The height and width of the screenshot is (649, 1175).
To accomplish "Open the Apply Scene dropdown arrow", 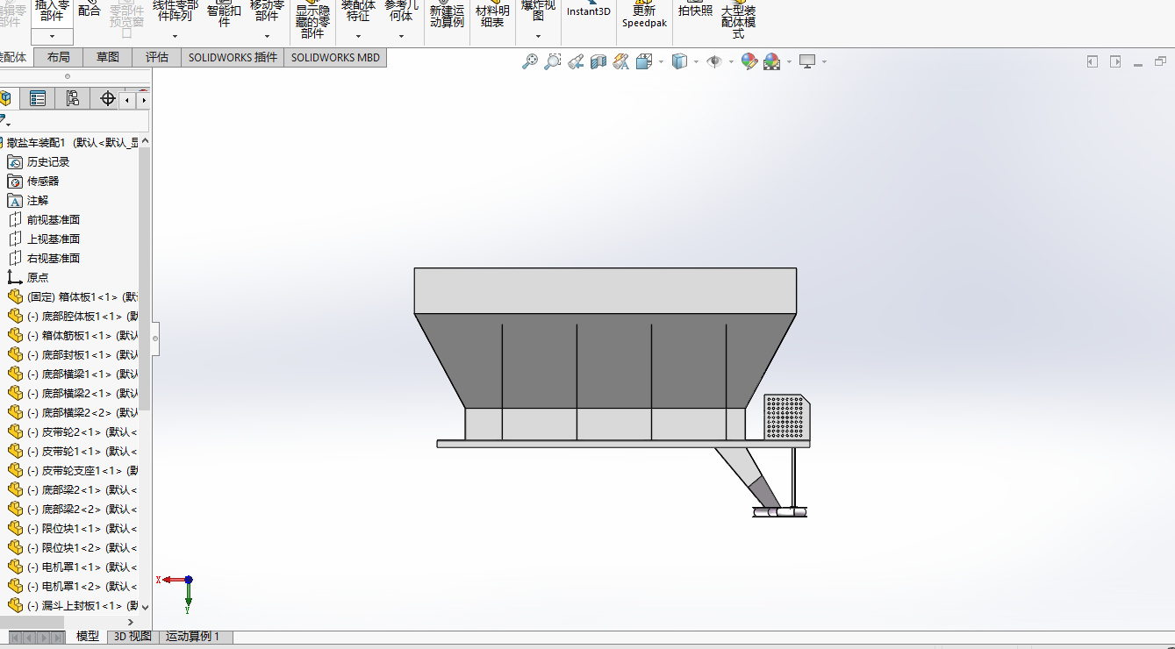I will (789, 61).
